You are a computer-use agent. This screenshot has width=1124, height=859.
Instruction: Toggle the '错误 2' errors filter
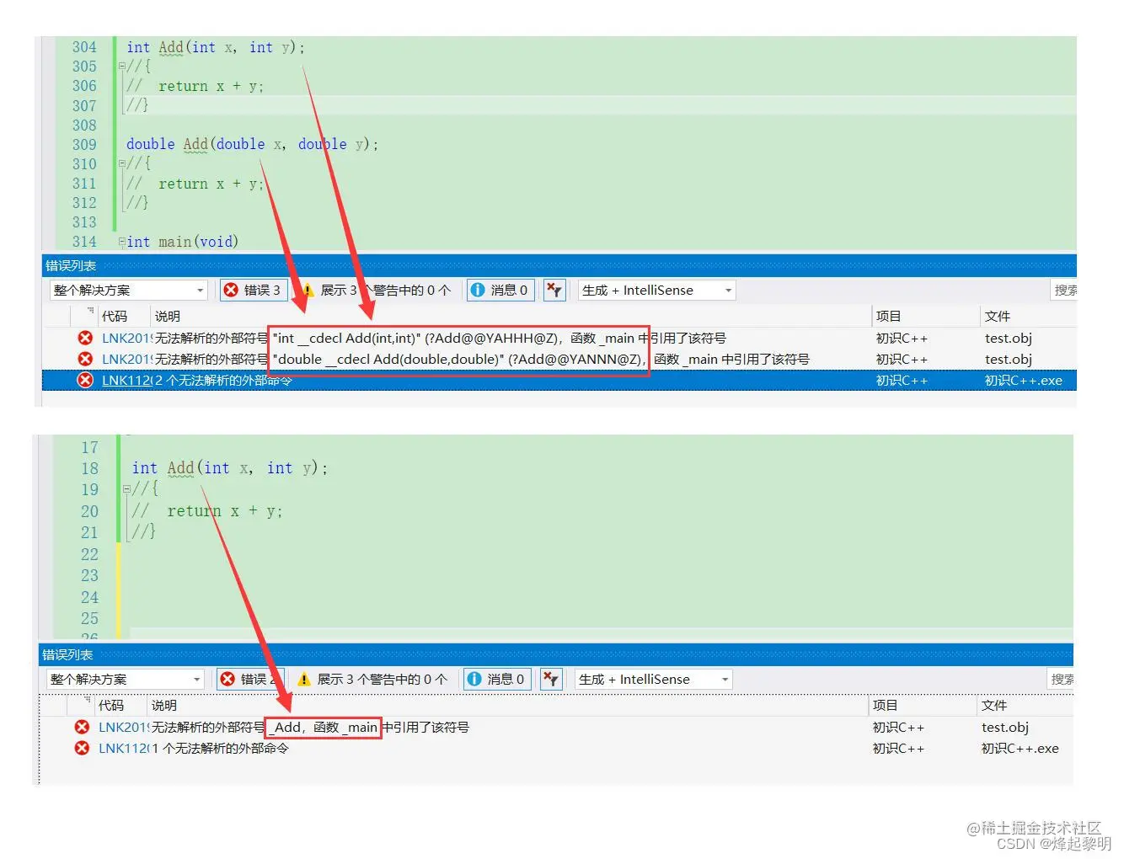pyautogui.click(x=249, y=679)
